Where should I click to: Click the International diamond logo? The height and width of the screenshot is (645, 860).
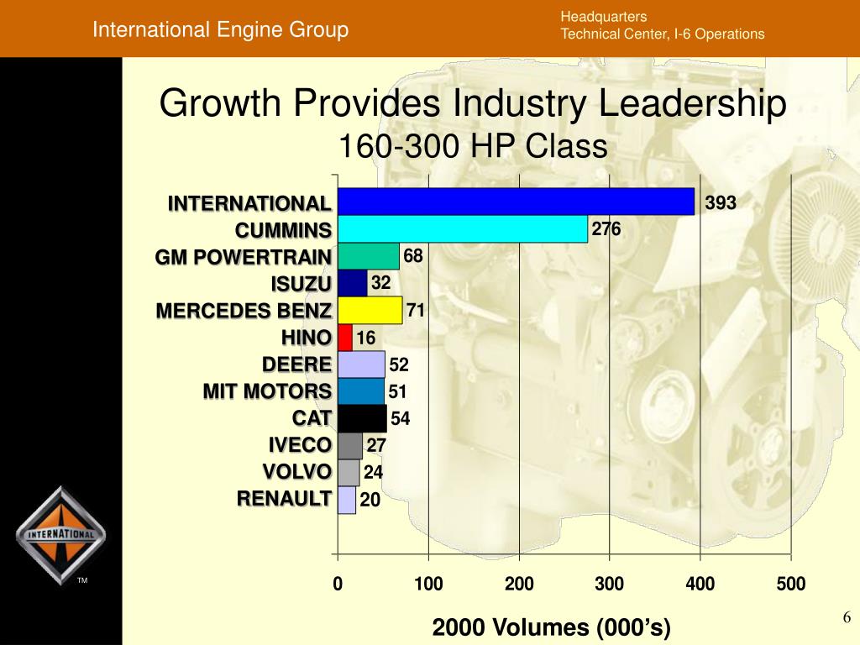click(60, 535)
